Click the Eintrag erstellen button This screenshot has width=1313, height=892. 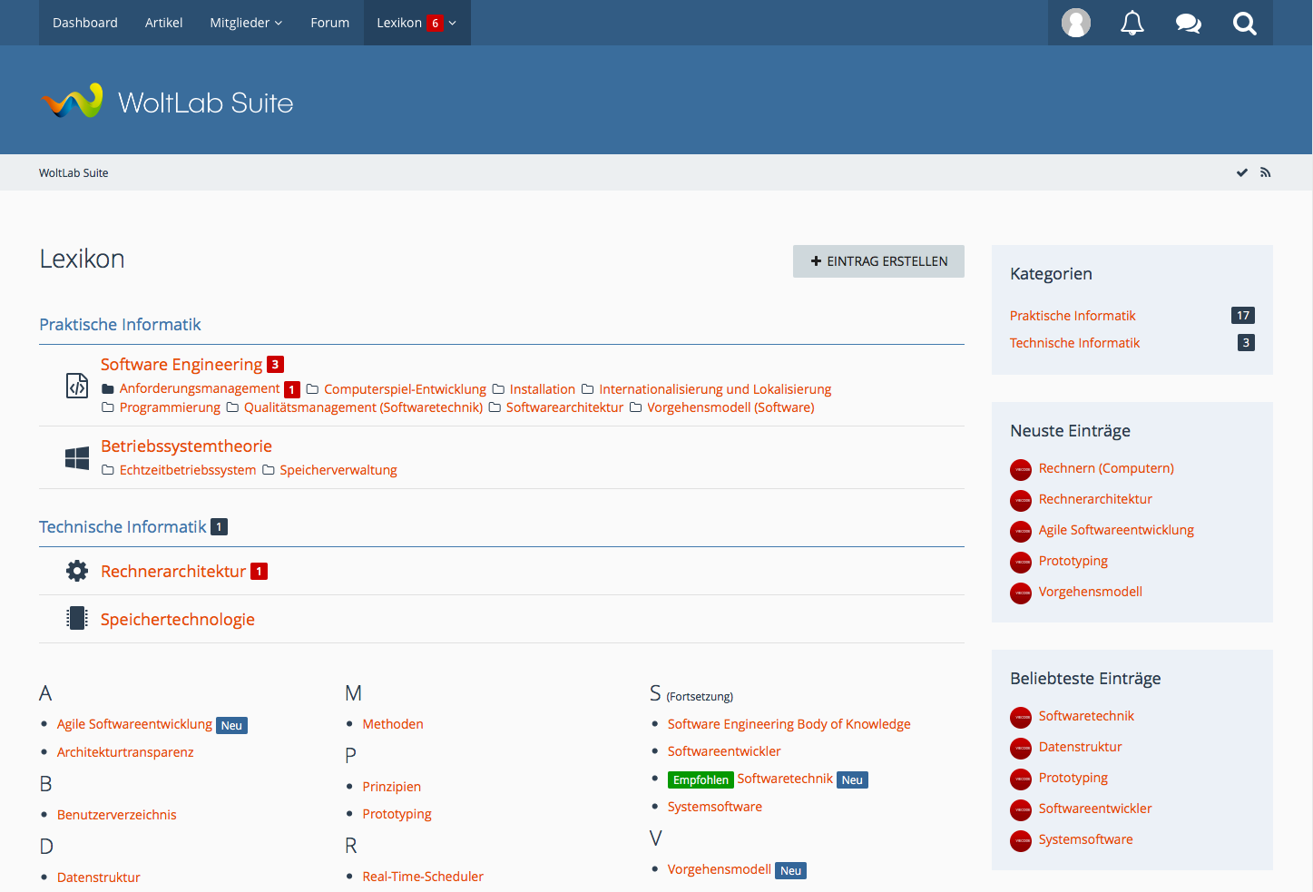point(878,261)
